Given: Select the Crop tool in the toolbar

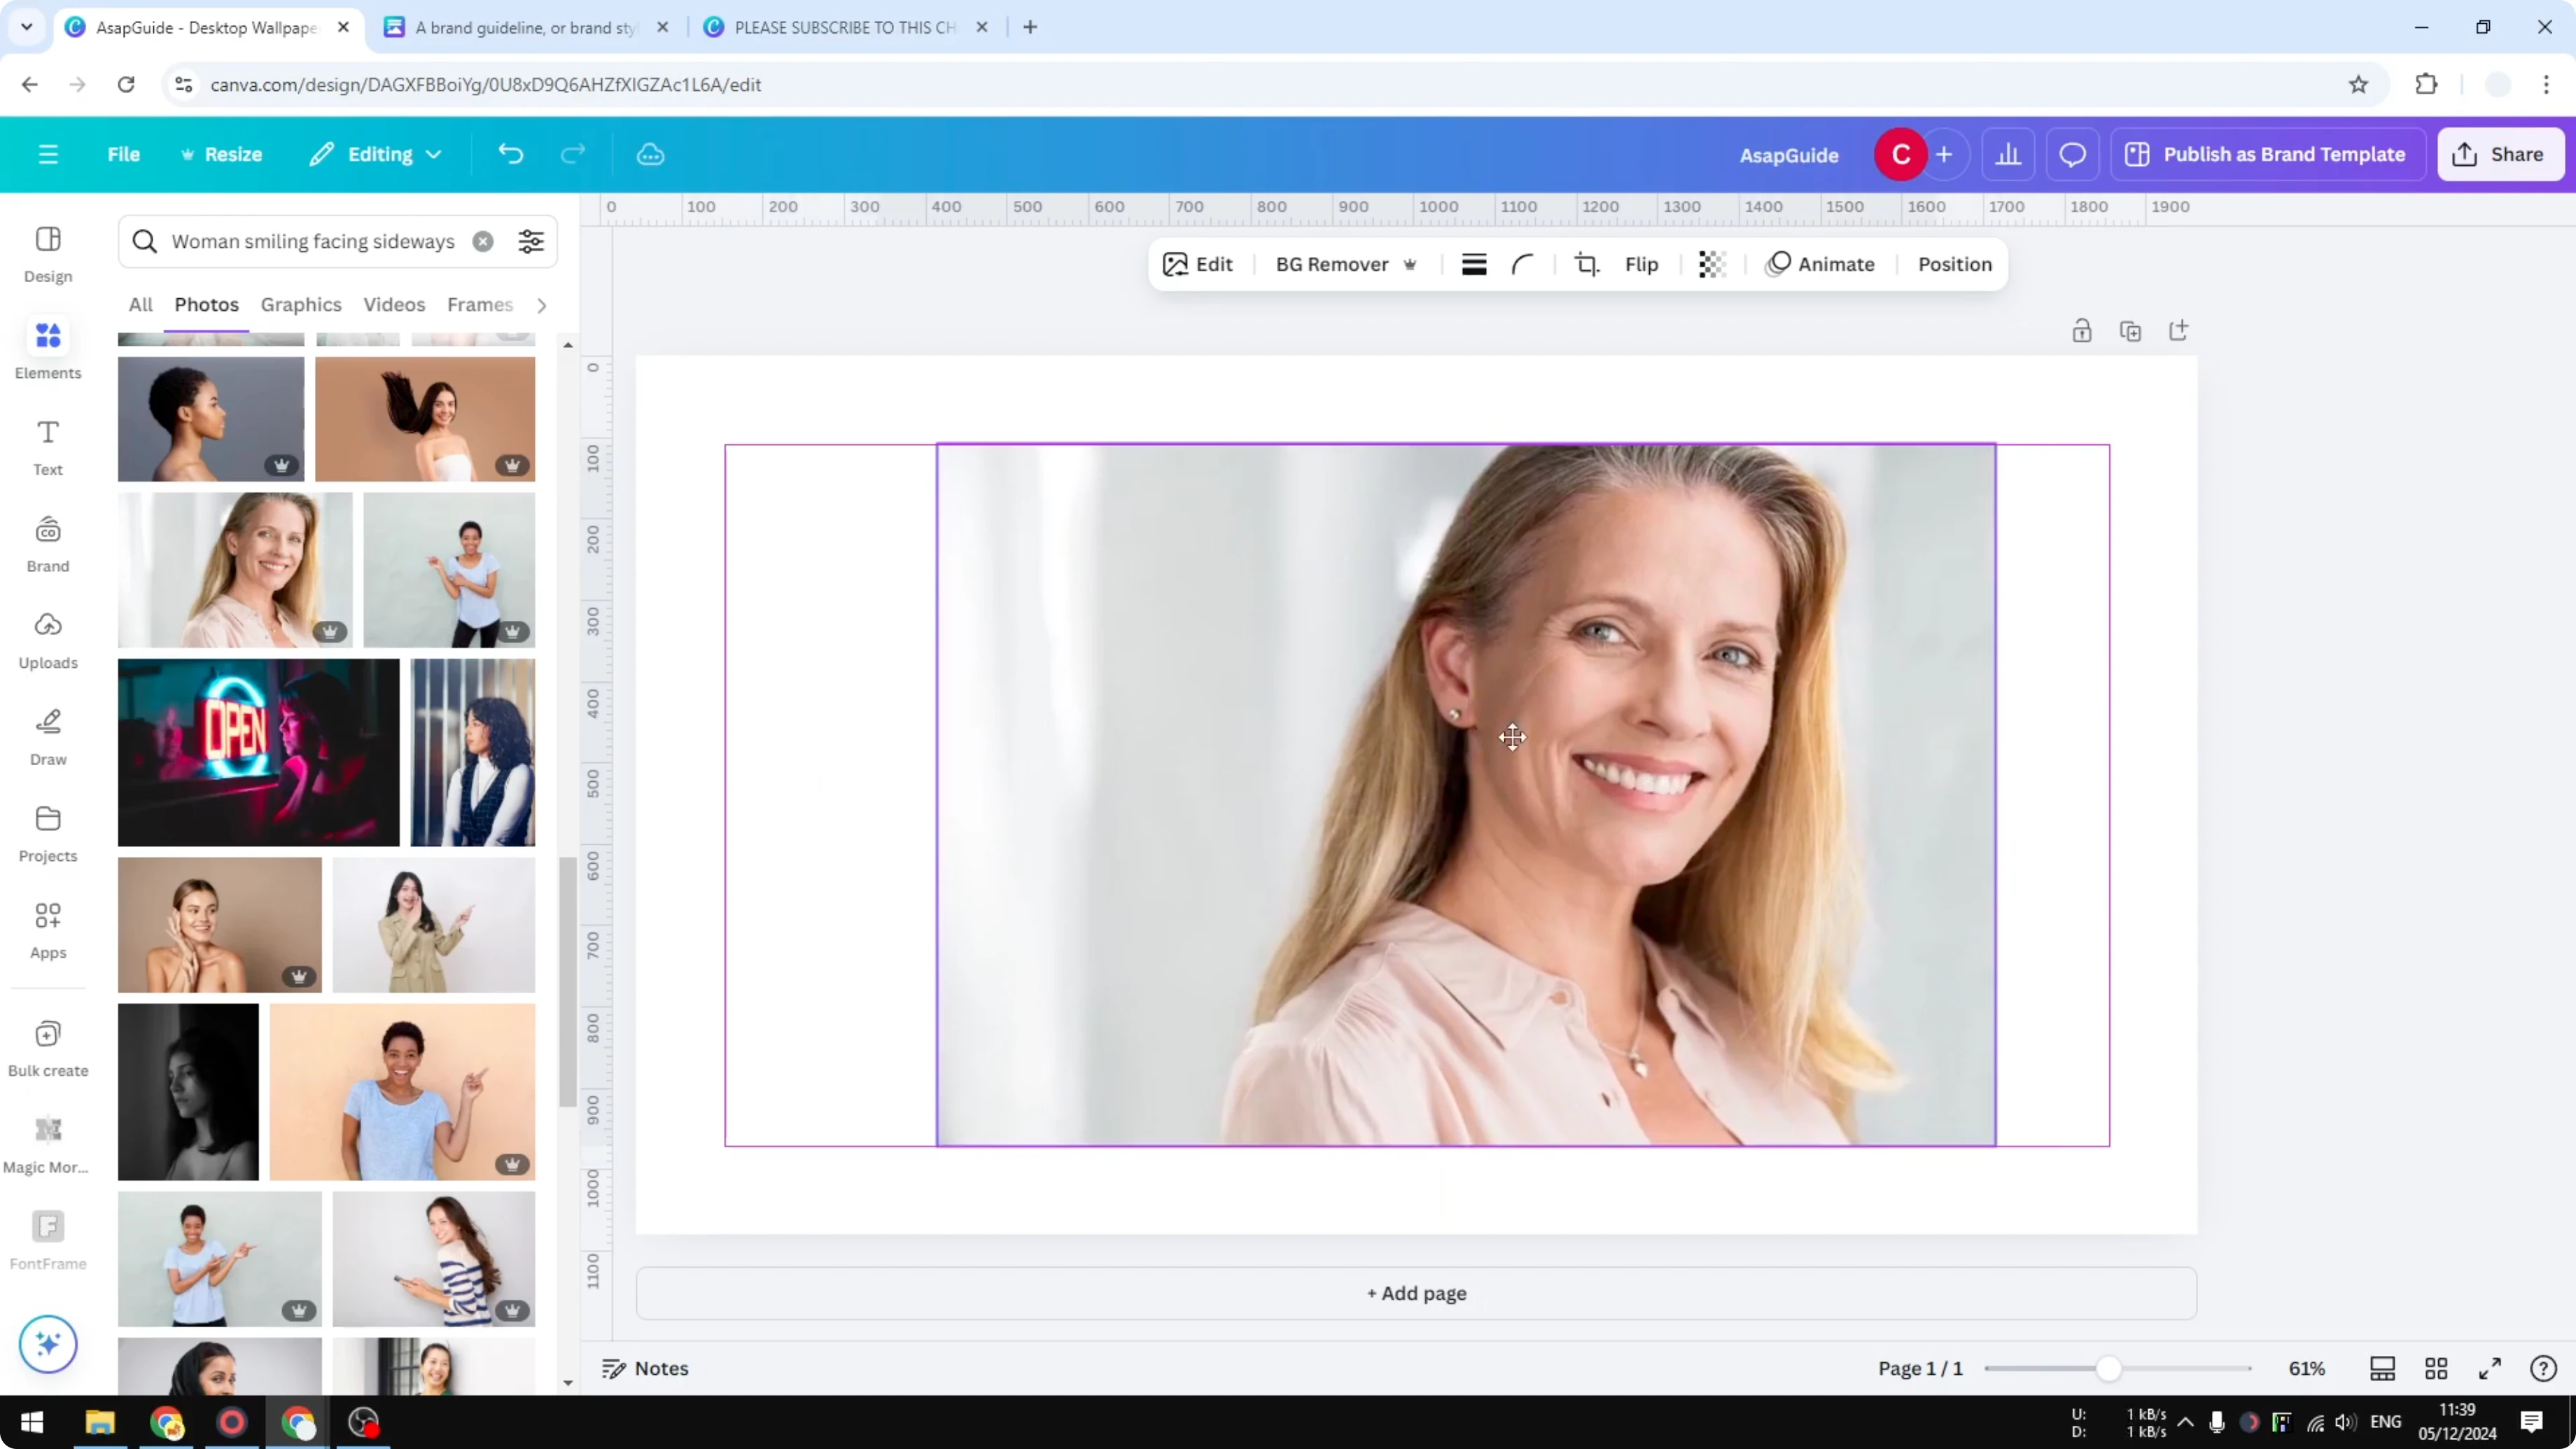Looking at the screenshot, I should click(x=1587, y=264).
